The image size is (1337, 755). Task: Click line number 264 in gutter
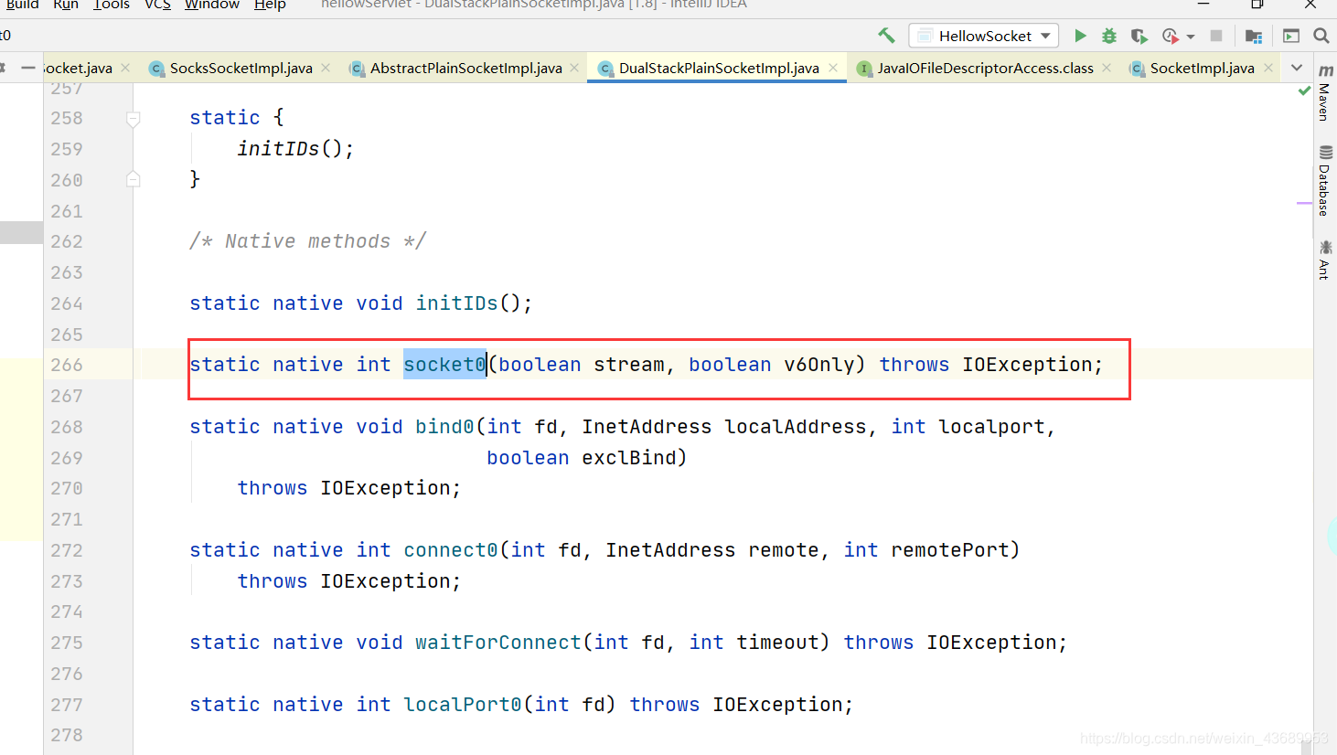point(67,303)
